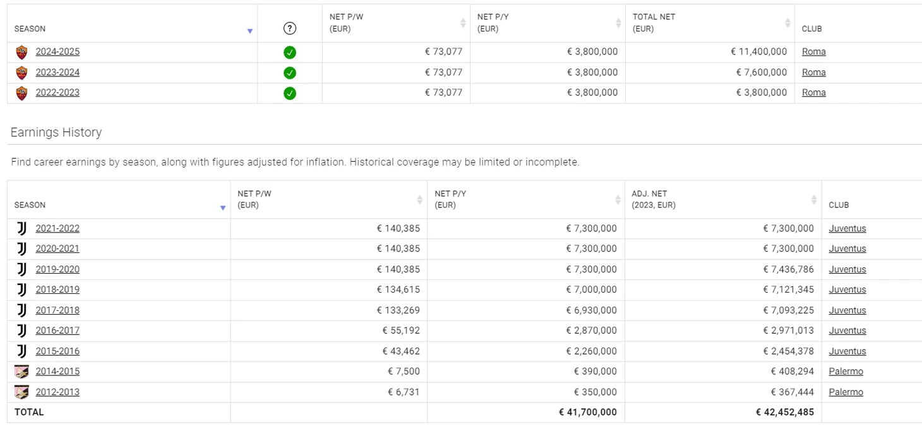922x426 pixels.
Task: Click green checkmark in 2022-2023 row
Action: [x=289, y=94]
